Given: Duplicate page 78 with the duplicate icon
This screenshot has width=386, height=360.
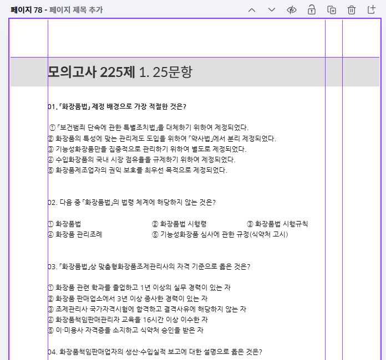Looking at the screenshot, I should click(331, 10).
